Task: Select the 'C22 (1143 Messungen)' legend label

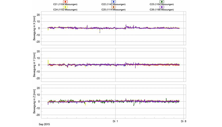Action: pos(114,4)
